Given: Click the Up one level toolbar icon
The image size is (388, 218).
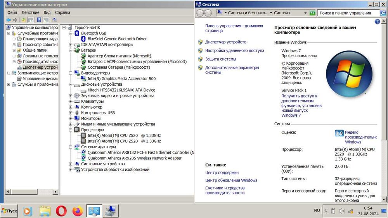Looking at the screenshot, I should [x=24, y=20].
